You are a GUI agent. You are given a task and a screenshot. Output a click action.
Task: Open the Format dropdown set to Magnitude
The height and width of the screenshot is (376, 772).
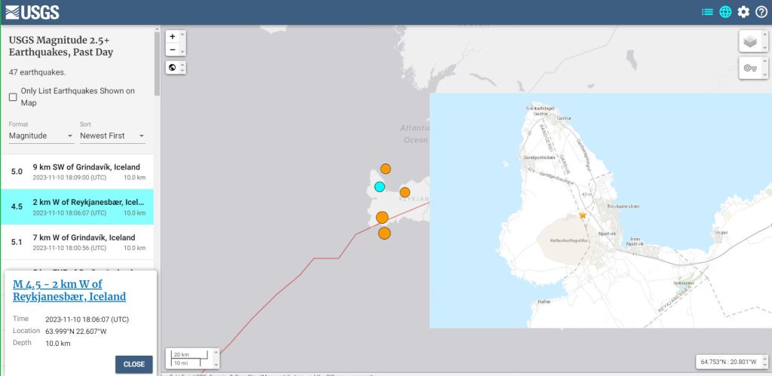[x=41, y=136]
